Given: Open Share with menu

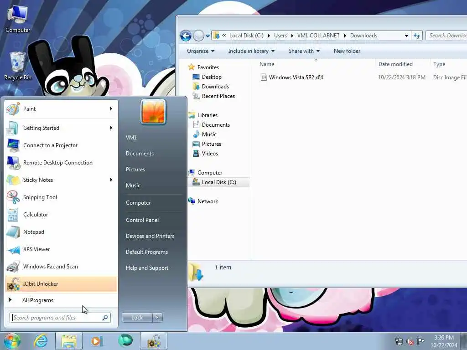Looking at the screenshot, I should [x=304, y=51].
